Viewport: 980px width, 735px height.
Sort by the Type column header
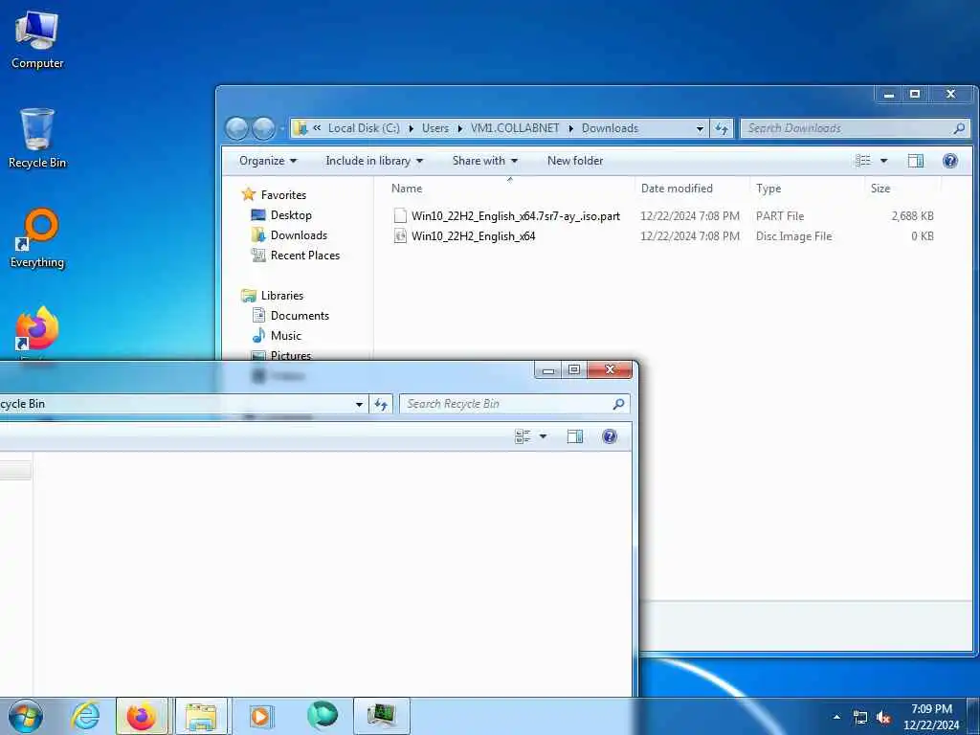coord(768,189)
